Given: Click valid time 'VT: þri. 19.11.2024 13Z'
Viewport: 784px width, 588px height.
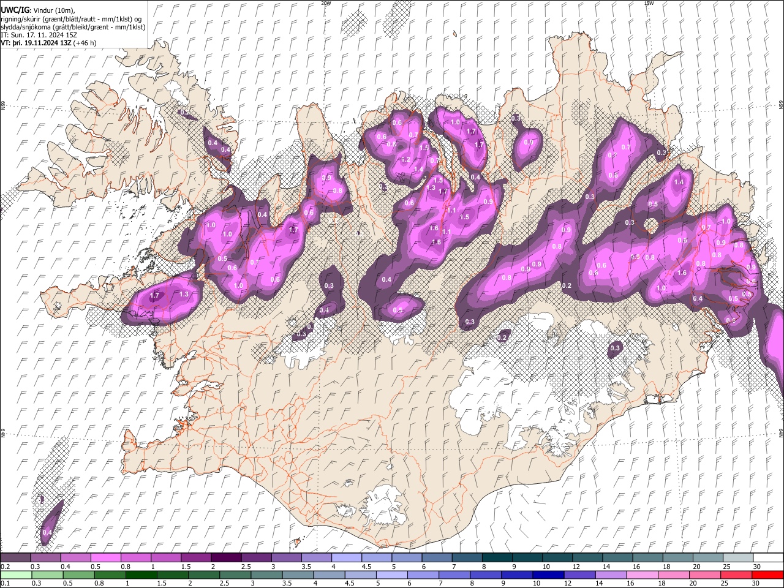Looking at the screenshot, I should (36, 43).
